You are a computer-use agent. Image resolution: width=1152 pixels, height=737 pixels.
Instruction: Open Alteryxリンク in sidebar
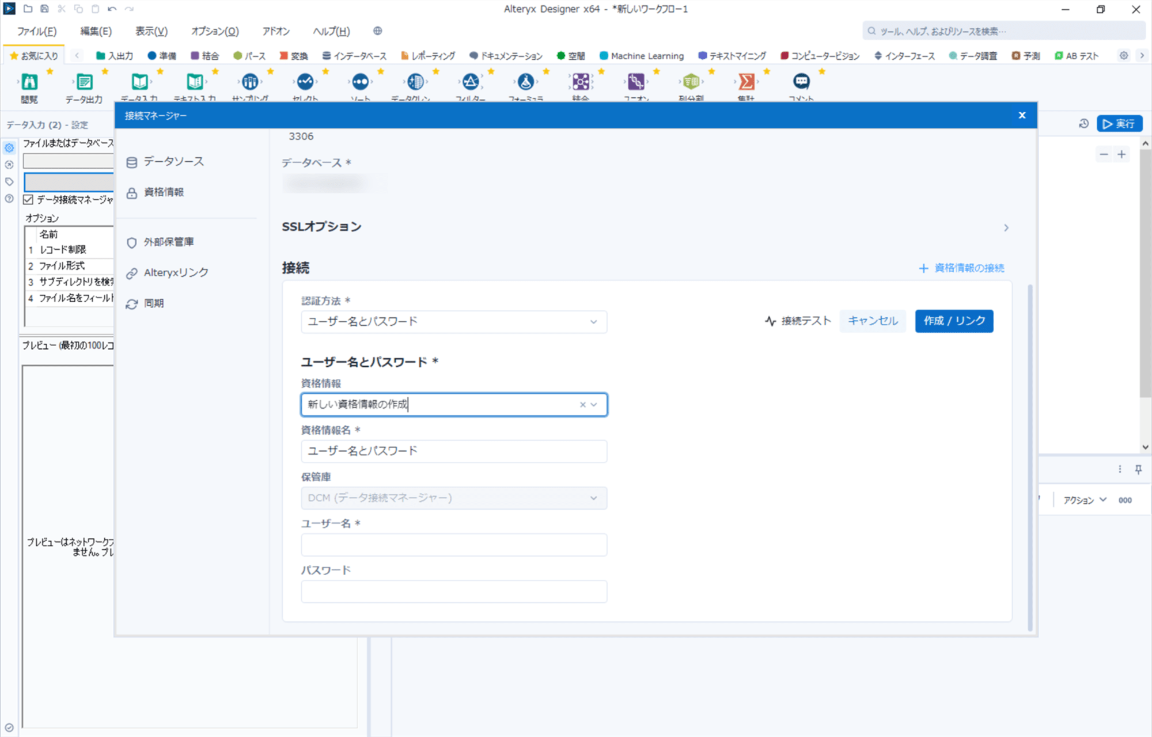pyautogui.click(x=168, y=273)
